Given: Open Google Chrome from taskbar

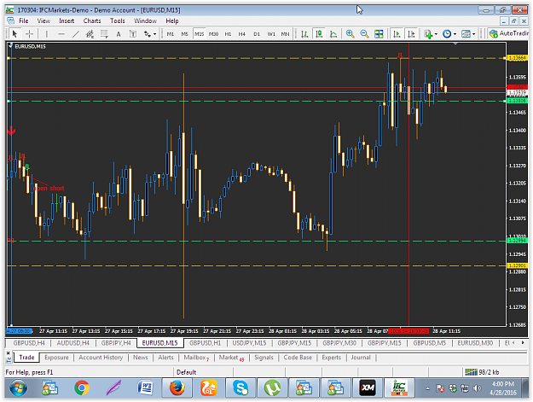Looking at the screenshot, I should [82, 387].
